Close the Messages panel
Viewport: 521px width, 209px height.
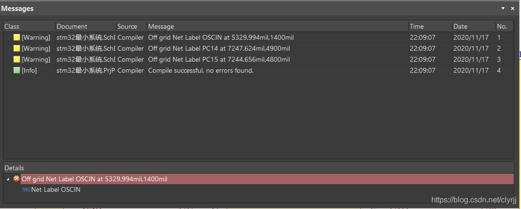click(512, 9)
